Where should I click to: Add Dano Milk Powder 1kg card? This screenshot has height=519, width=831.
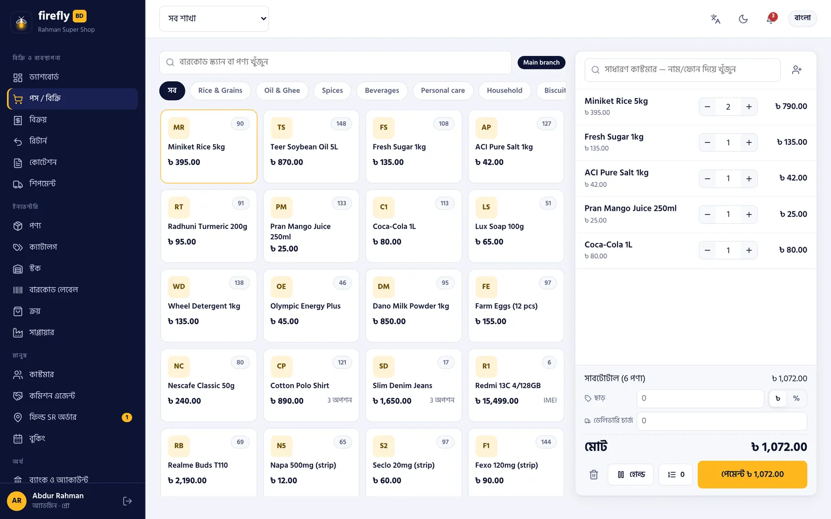(413, 306)
